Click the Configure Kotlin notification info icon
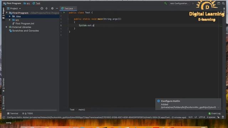 [x=159, y=101]
